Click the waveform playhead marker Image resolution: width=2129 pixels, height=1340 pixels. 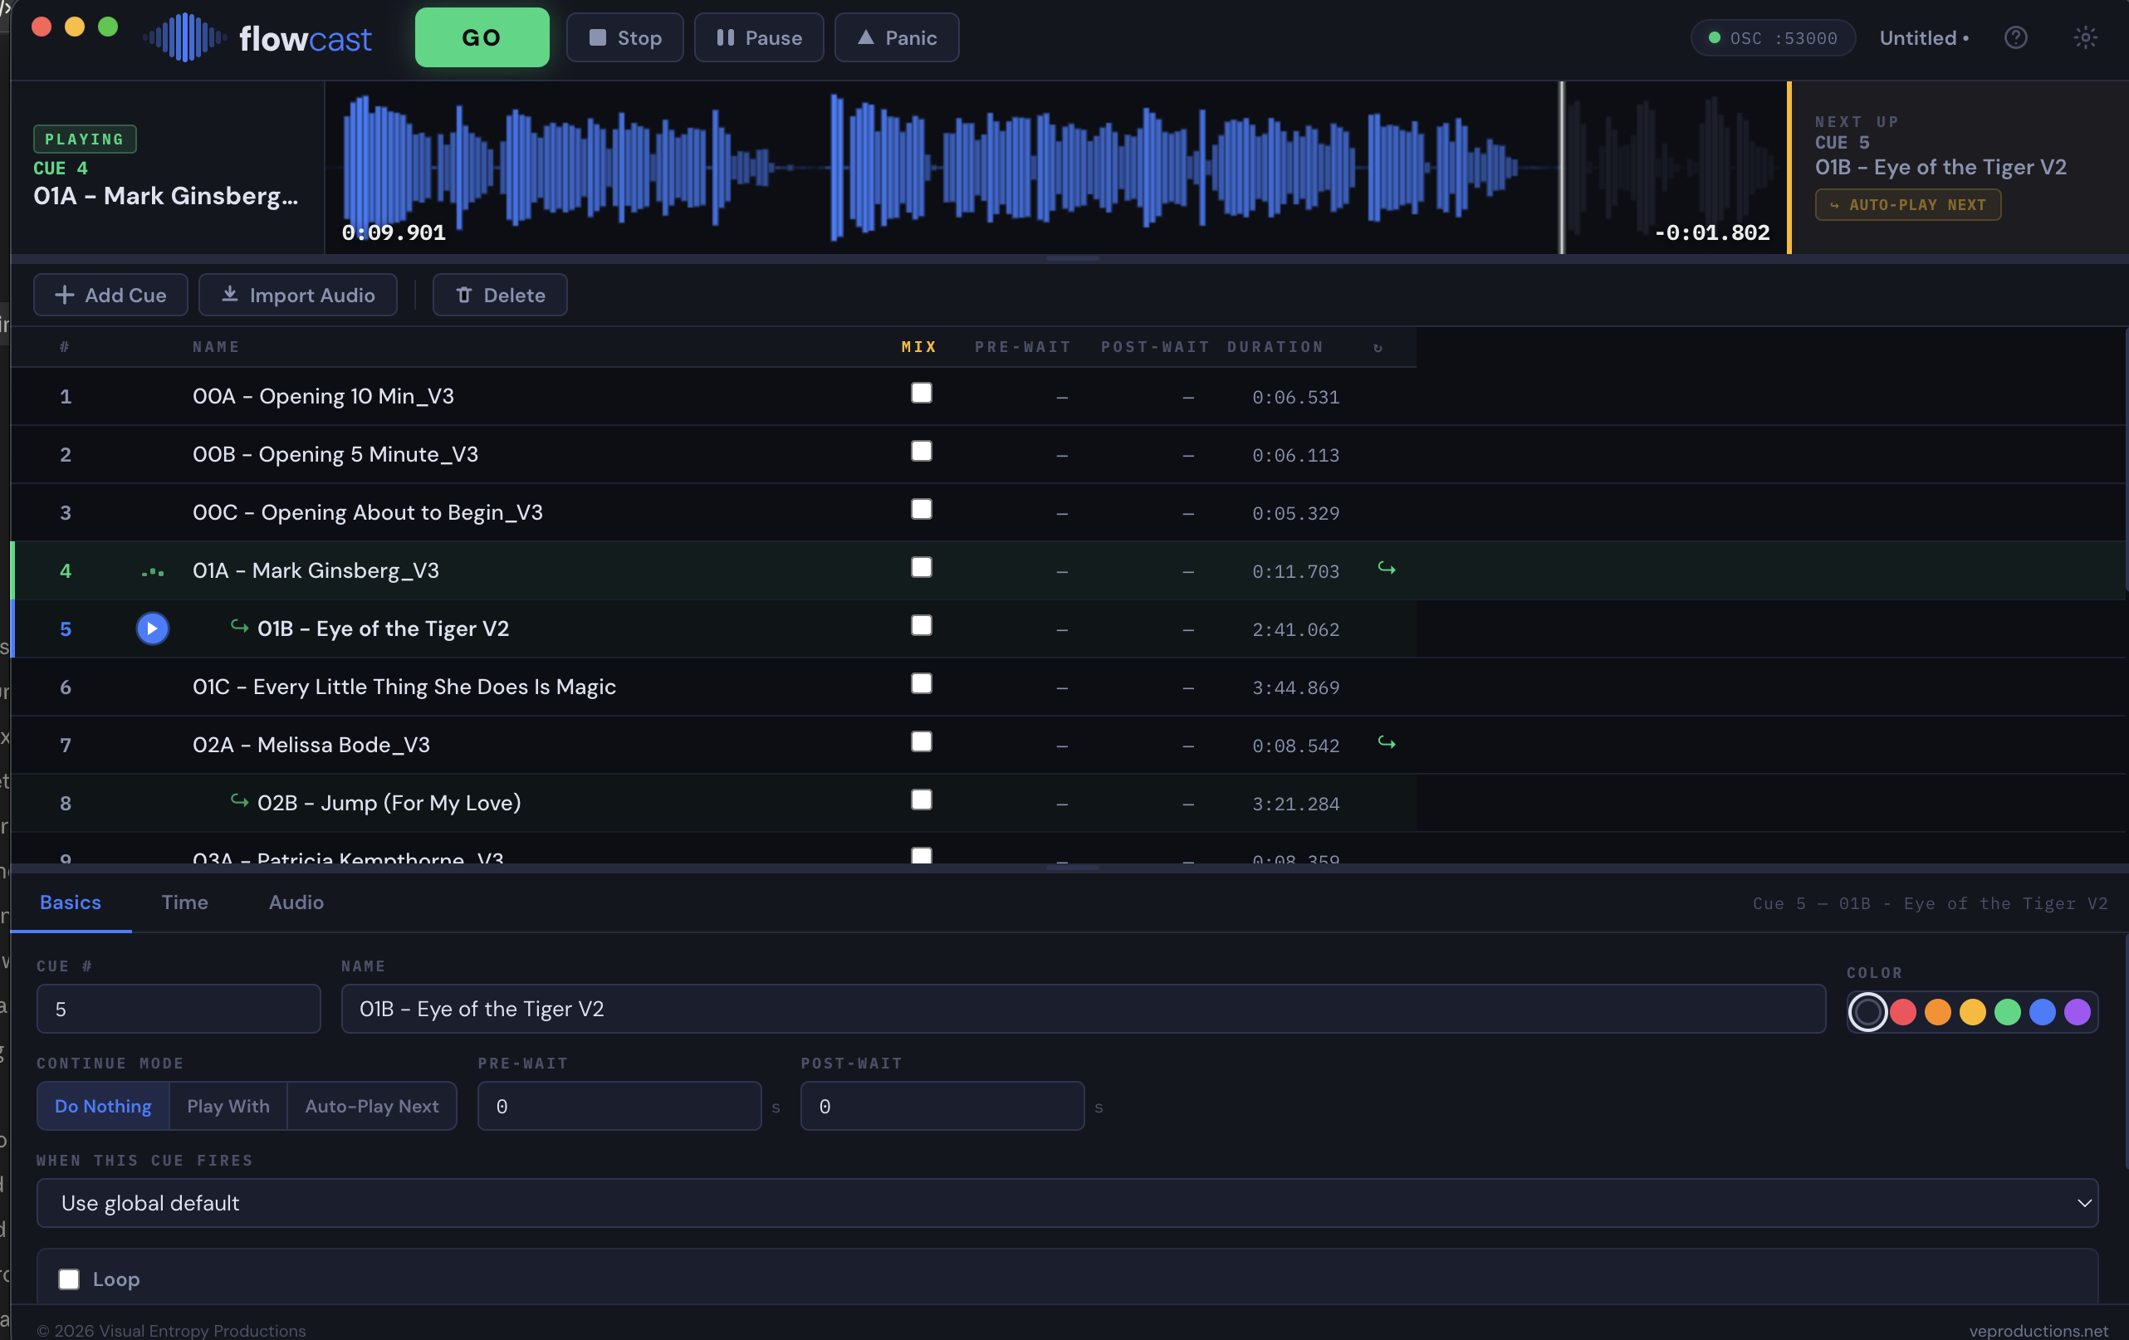pyautogui.click(x=1561, y=167)
